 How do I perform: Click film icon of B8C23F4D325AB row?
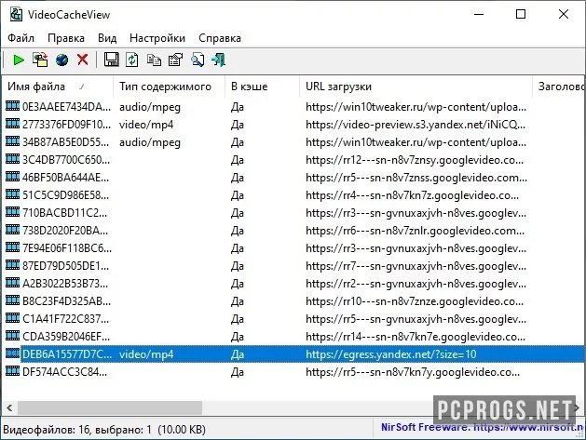point(12,300)
